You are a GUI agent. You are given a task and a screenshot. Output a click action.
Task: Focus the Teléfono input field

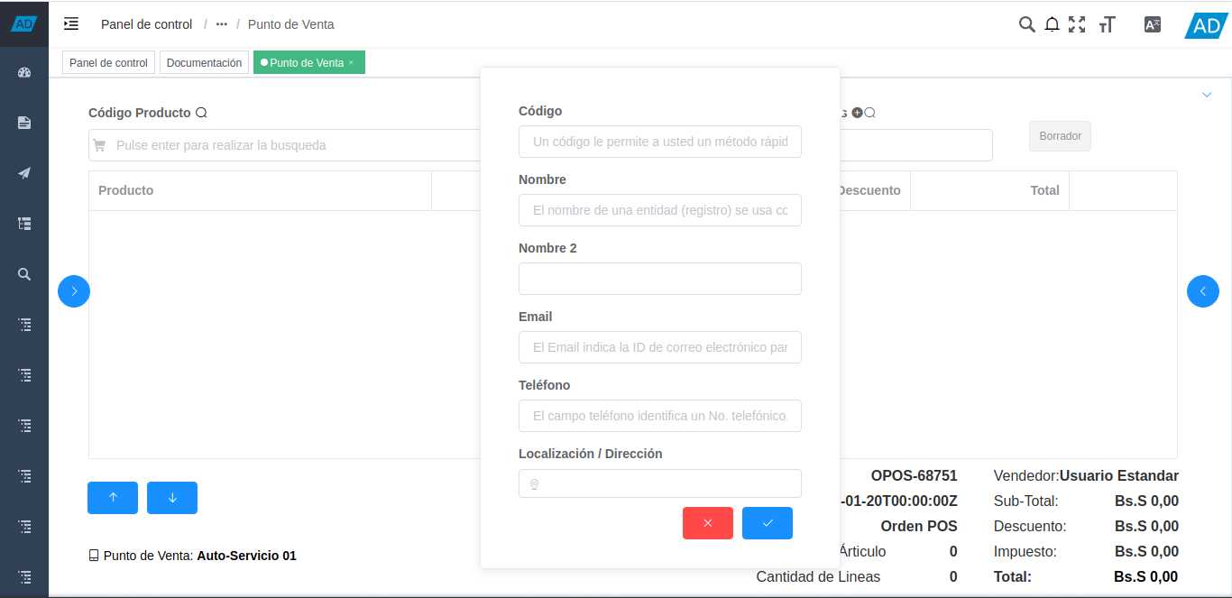click(x=660, y=416)
